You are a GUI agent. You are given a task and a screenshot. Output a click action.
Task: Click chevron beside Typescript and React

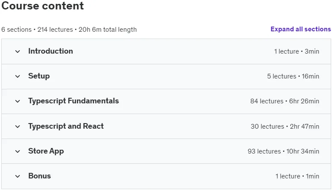tap(18, 127)
